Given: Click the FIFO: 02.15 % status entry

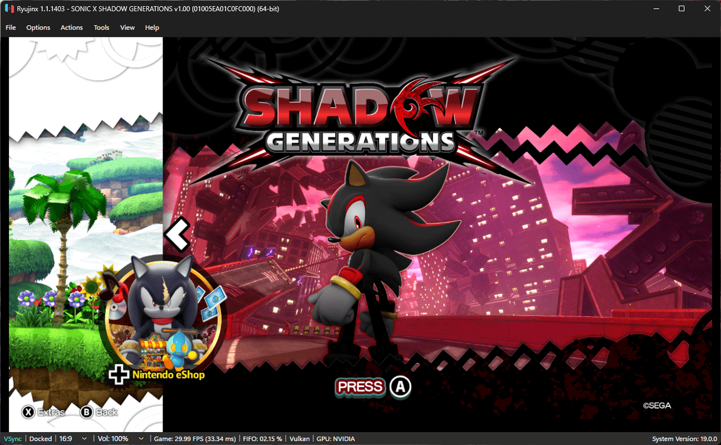Looking at the screenshot, I should [x=263, y=439].
